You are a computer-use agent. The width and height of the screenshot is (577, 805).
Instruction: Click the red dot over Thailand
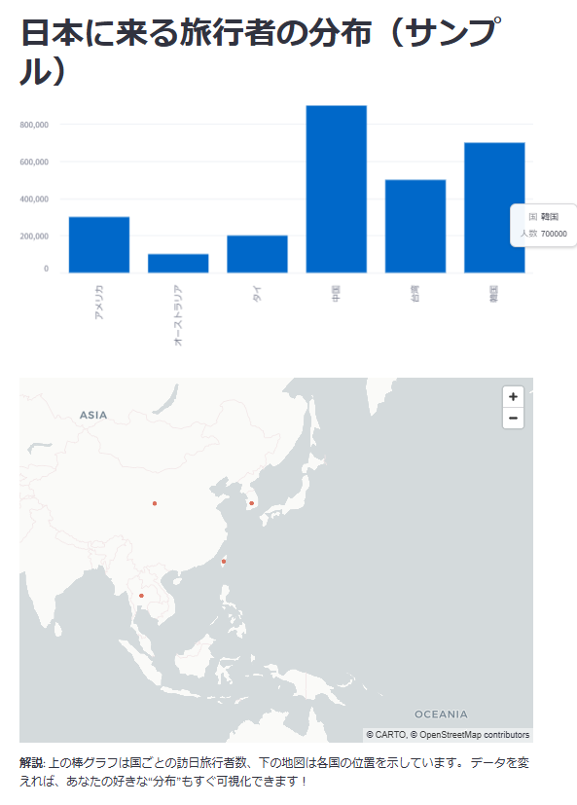141,596
